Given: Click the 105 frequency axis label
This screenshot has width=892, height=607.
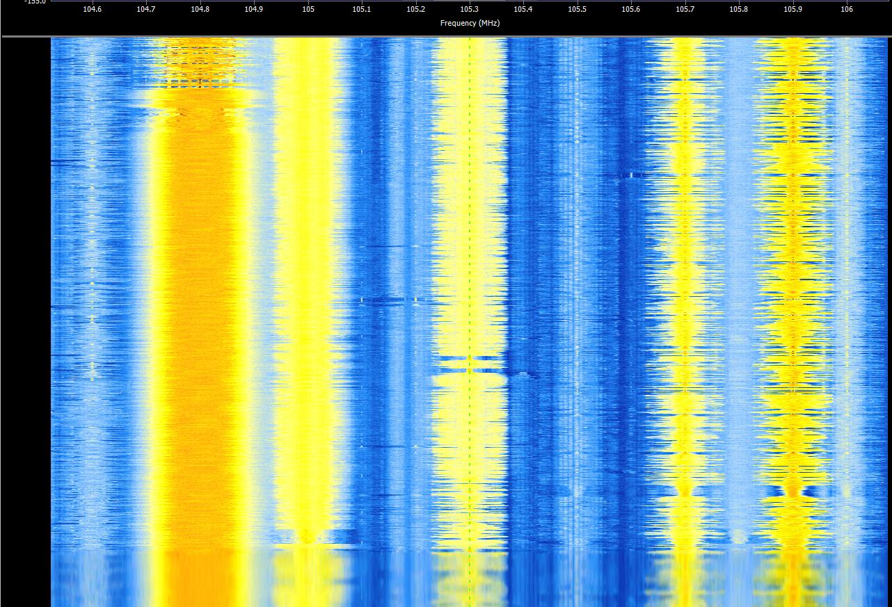Looking at the screenshot, I should point(308,10).
